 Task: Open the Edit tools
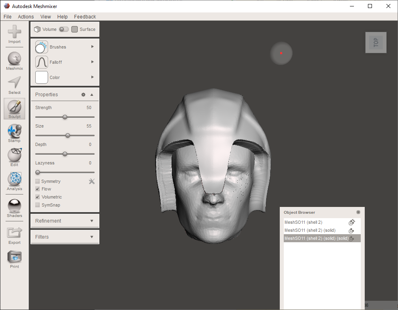click(x=14, y=157)
